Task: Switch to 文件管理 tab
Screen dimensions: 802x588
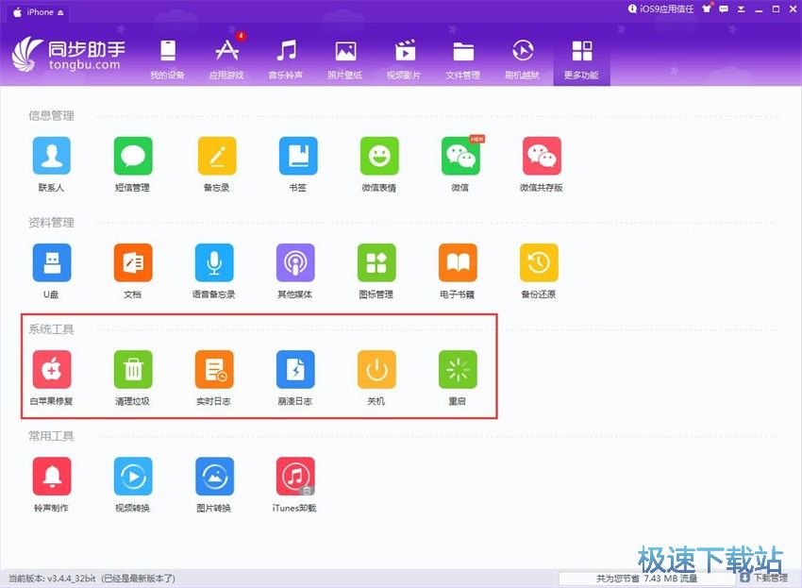Action: tap(463, 59)
